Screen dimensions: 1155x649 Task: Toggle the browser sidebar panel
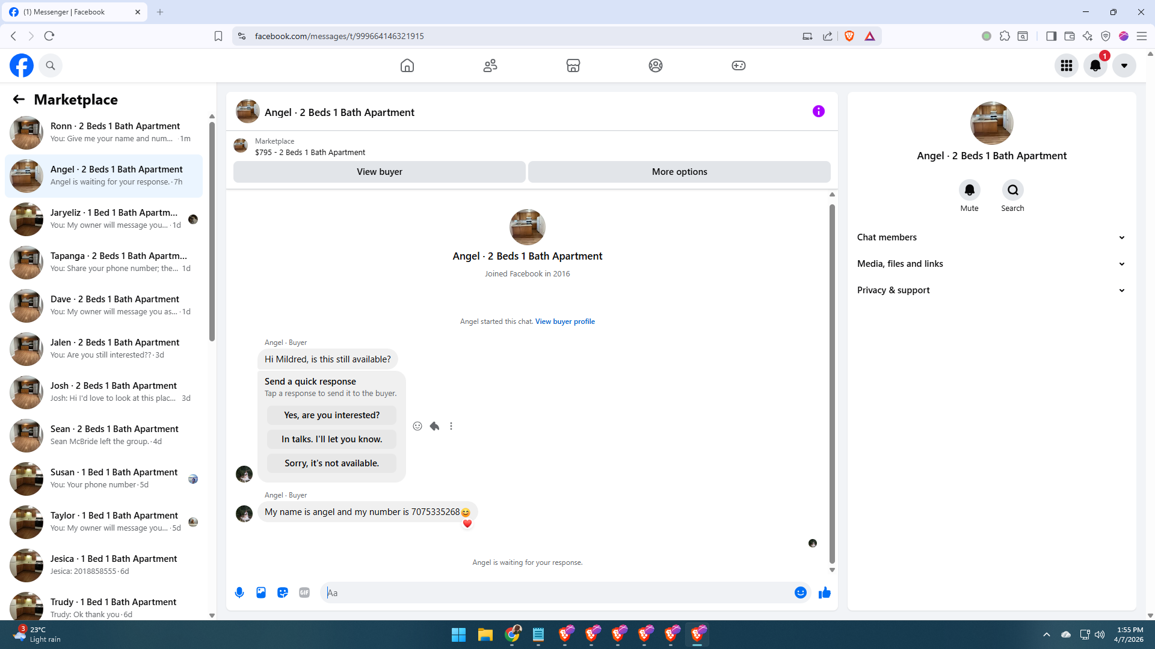point(1052,36)
